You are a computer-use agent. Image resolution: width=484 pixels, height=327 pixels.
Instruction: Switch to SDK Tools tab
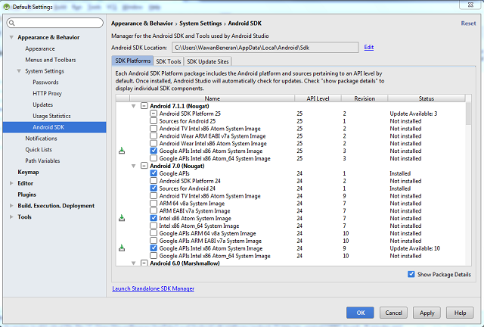169,61
